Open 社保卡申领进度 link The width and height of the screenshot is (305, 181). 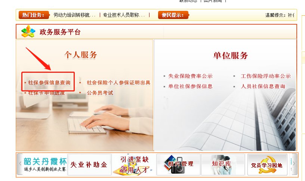pyautogui.click(x=46, y=93)
